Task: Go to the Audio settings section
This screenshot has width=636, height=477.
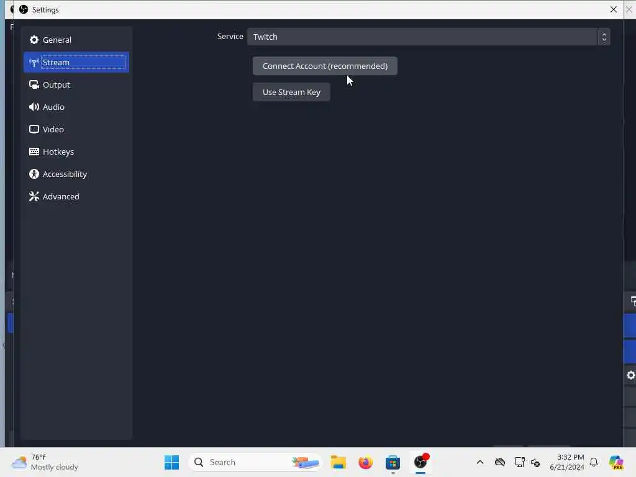Action: coord(76,107)
